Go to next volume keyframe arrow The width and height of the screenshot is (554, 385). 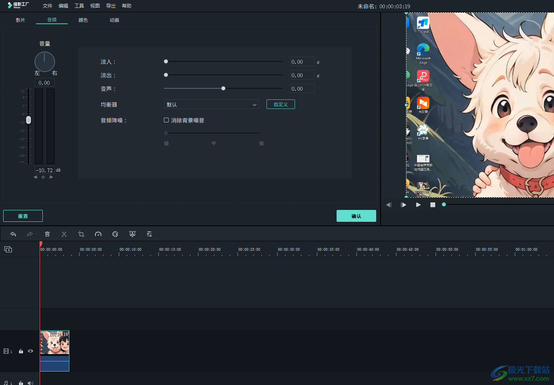coord(51,177)
